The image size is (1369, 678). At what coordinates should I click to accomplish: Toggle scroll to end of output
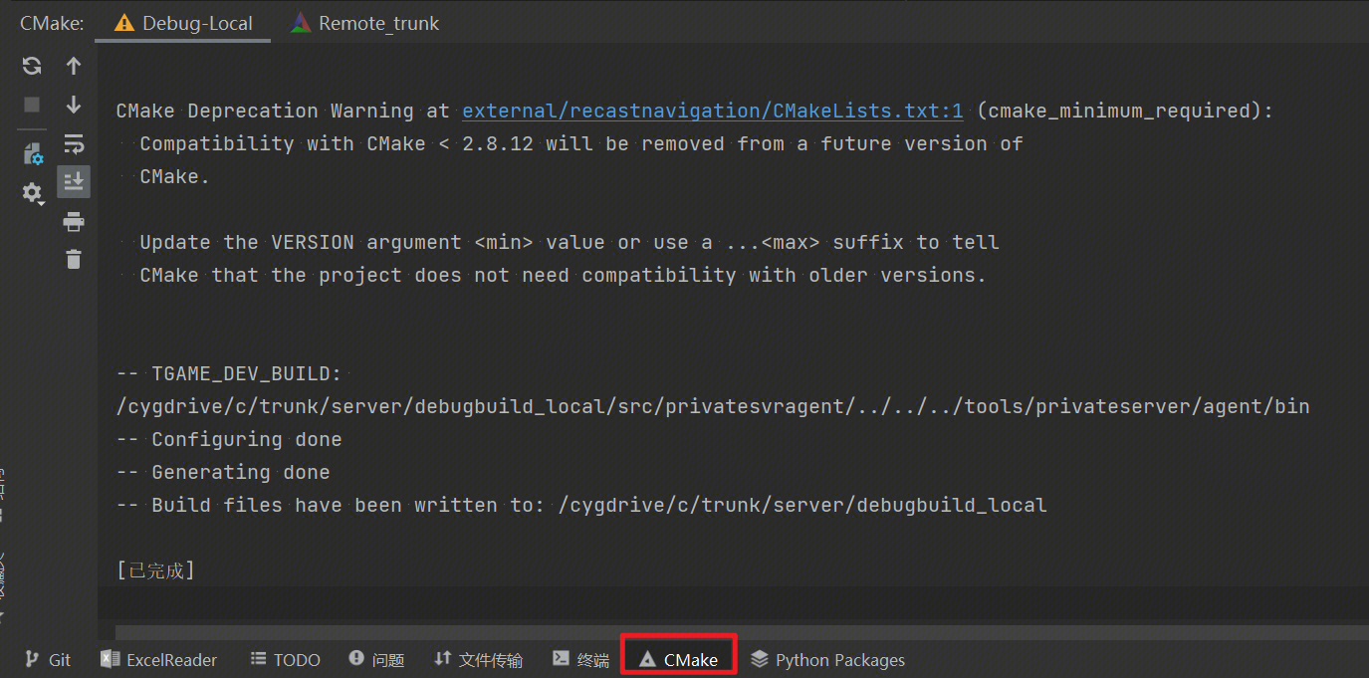tap(74, 181)
